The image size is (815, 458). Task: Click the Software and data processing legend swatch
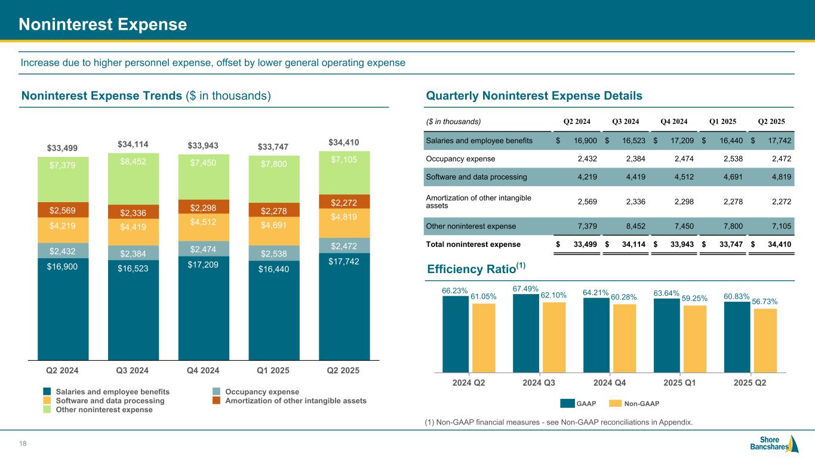click(x=47, y=401)
